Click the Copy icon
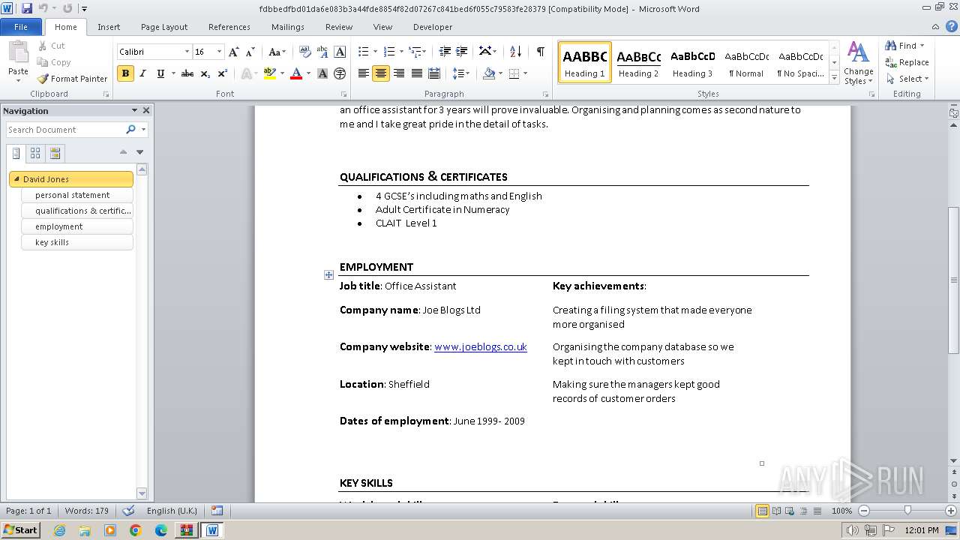The height and width of the screenshot is (540, 960). [53, 62]
